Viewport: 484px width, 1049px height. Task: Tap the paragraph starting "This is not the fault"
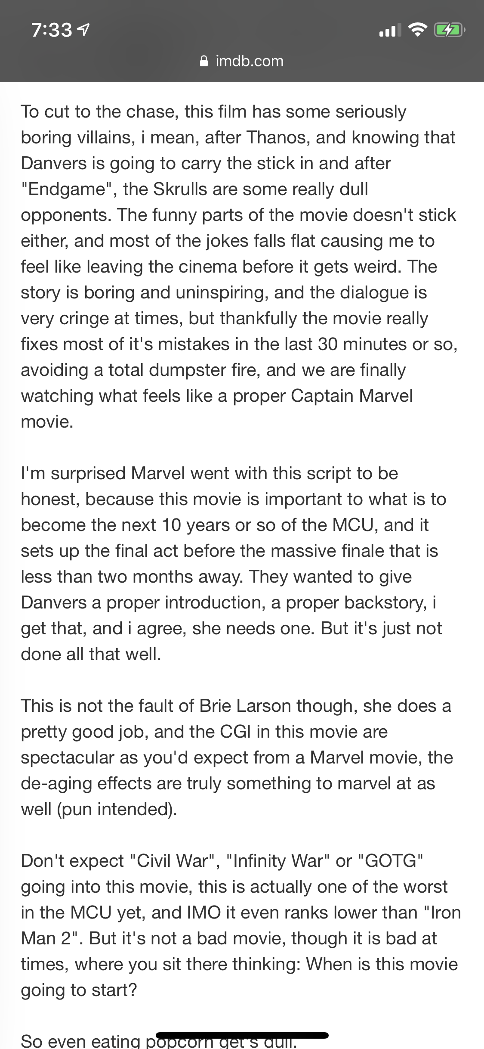point(237,757)
